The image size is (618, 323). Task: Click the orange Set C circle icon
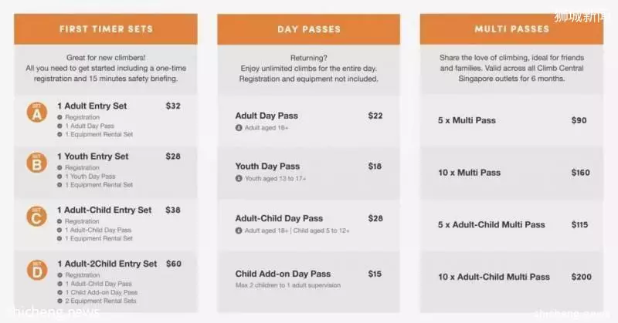(37, 217)
